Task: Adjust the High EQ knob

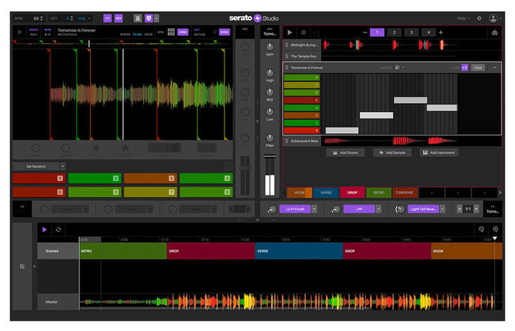Action: coord(269,73)
